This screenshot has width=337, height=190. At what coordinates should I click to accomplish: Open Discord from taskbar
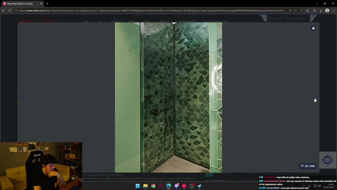(x=176, y=186)
